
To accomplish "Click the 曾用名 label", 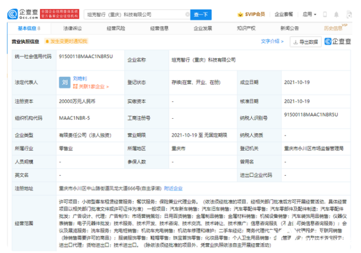I will click(x=247, y=162).
